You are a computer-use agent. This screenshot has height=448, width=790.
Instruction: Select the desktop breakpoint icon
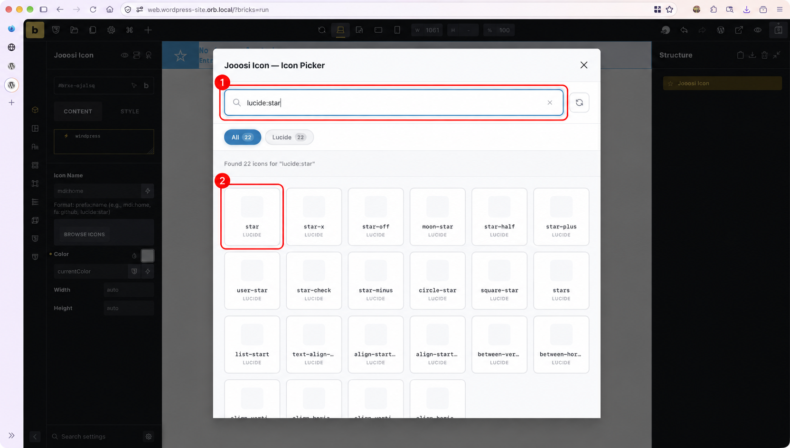(x=340, y=30)
